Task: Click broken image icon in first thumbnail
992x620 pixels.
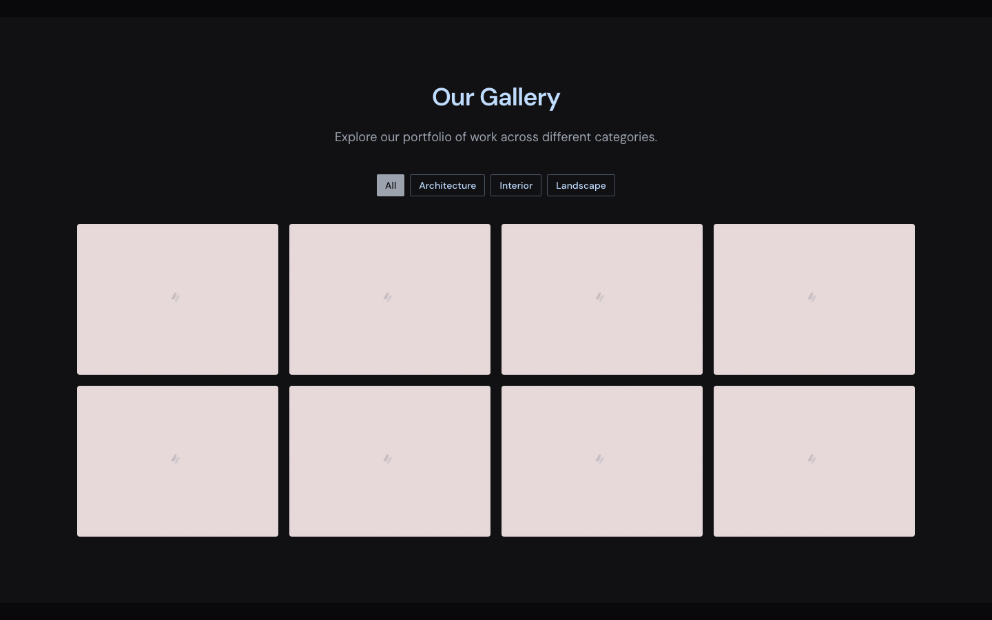Action: [176, 297]
